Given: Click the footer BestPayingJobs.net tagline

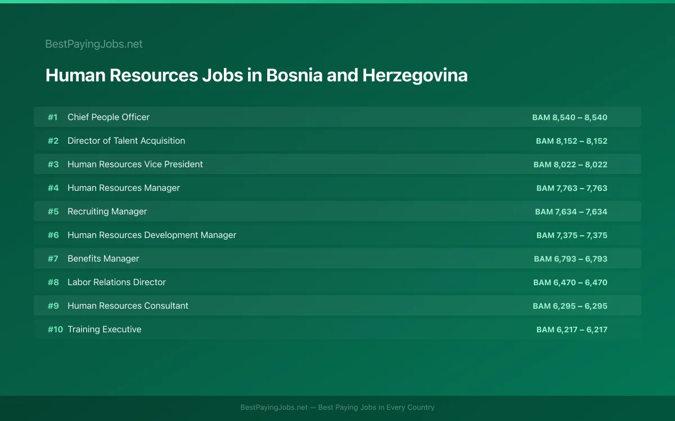Looking at the screenshot, I should 337,408.
